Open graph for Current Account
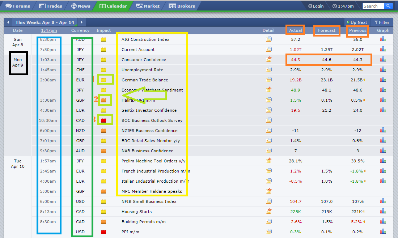The height and width of the screenshot is (238, 398). [x=383, y=50]
